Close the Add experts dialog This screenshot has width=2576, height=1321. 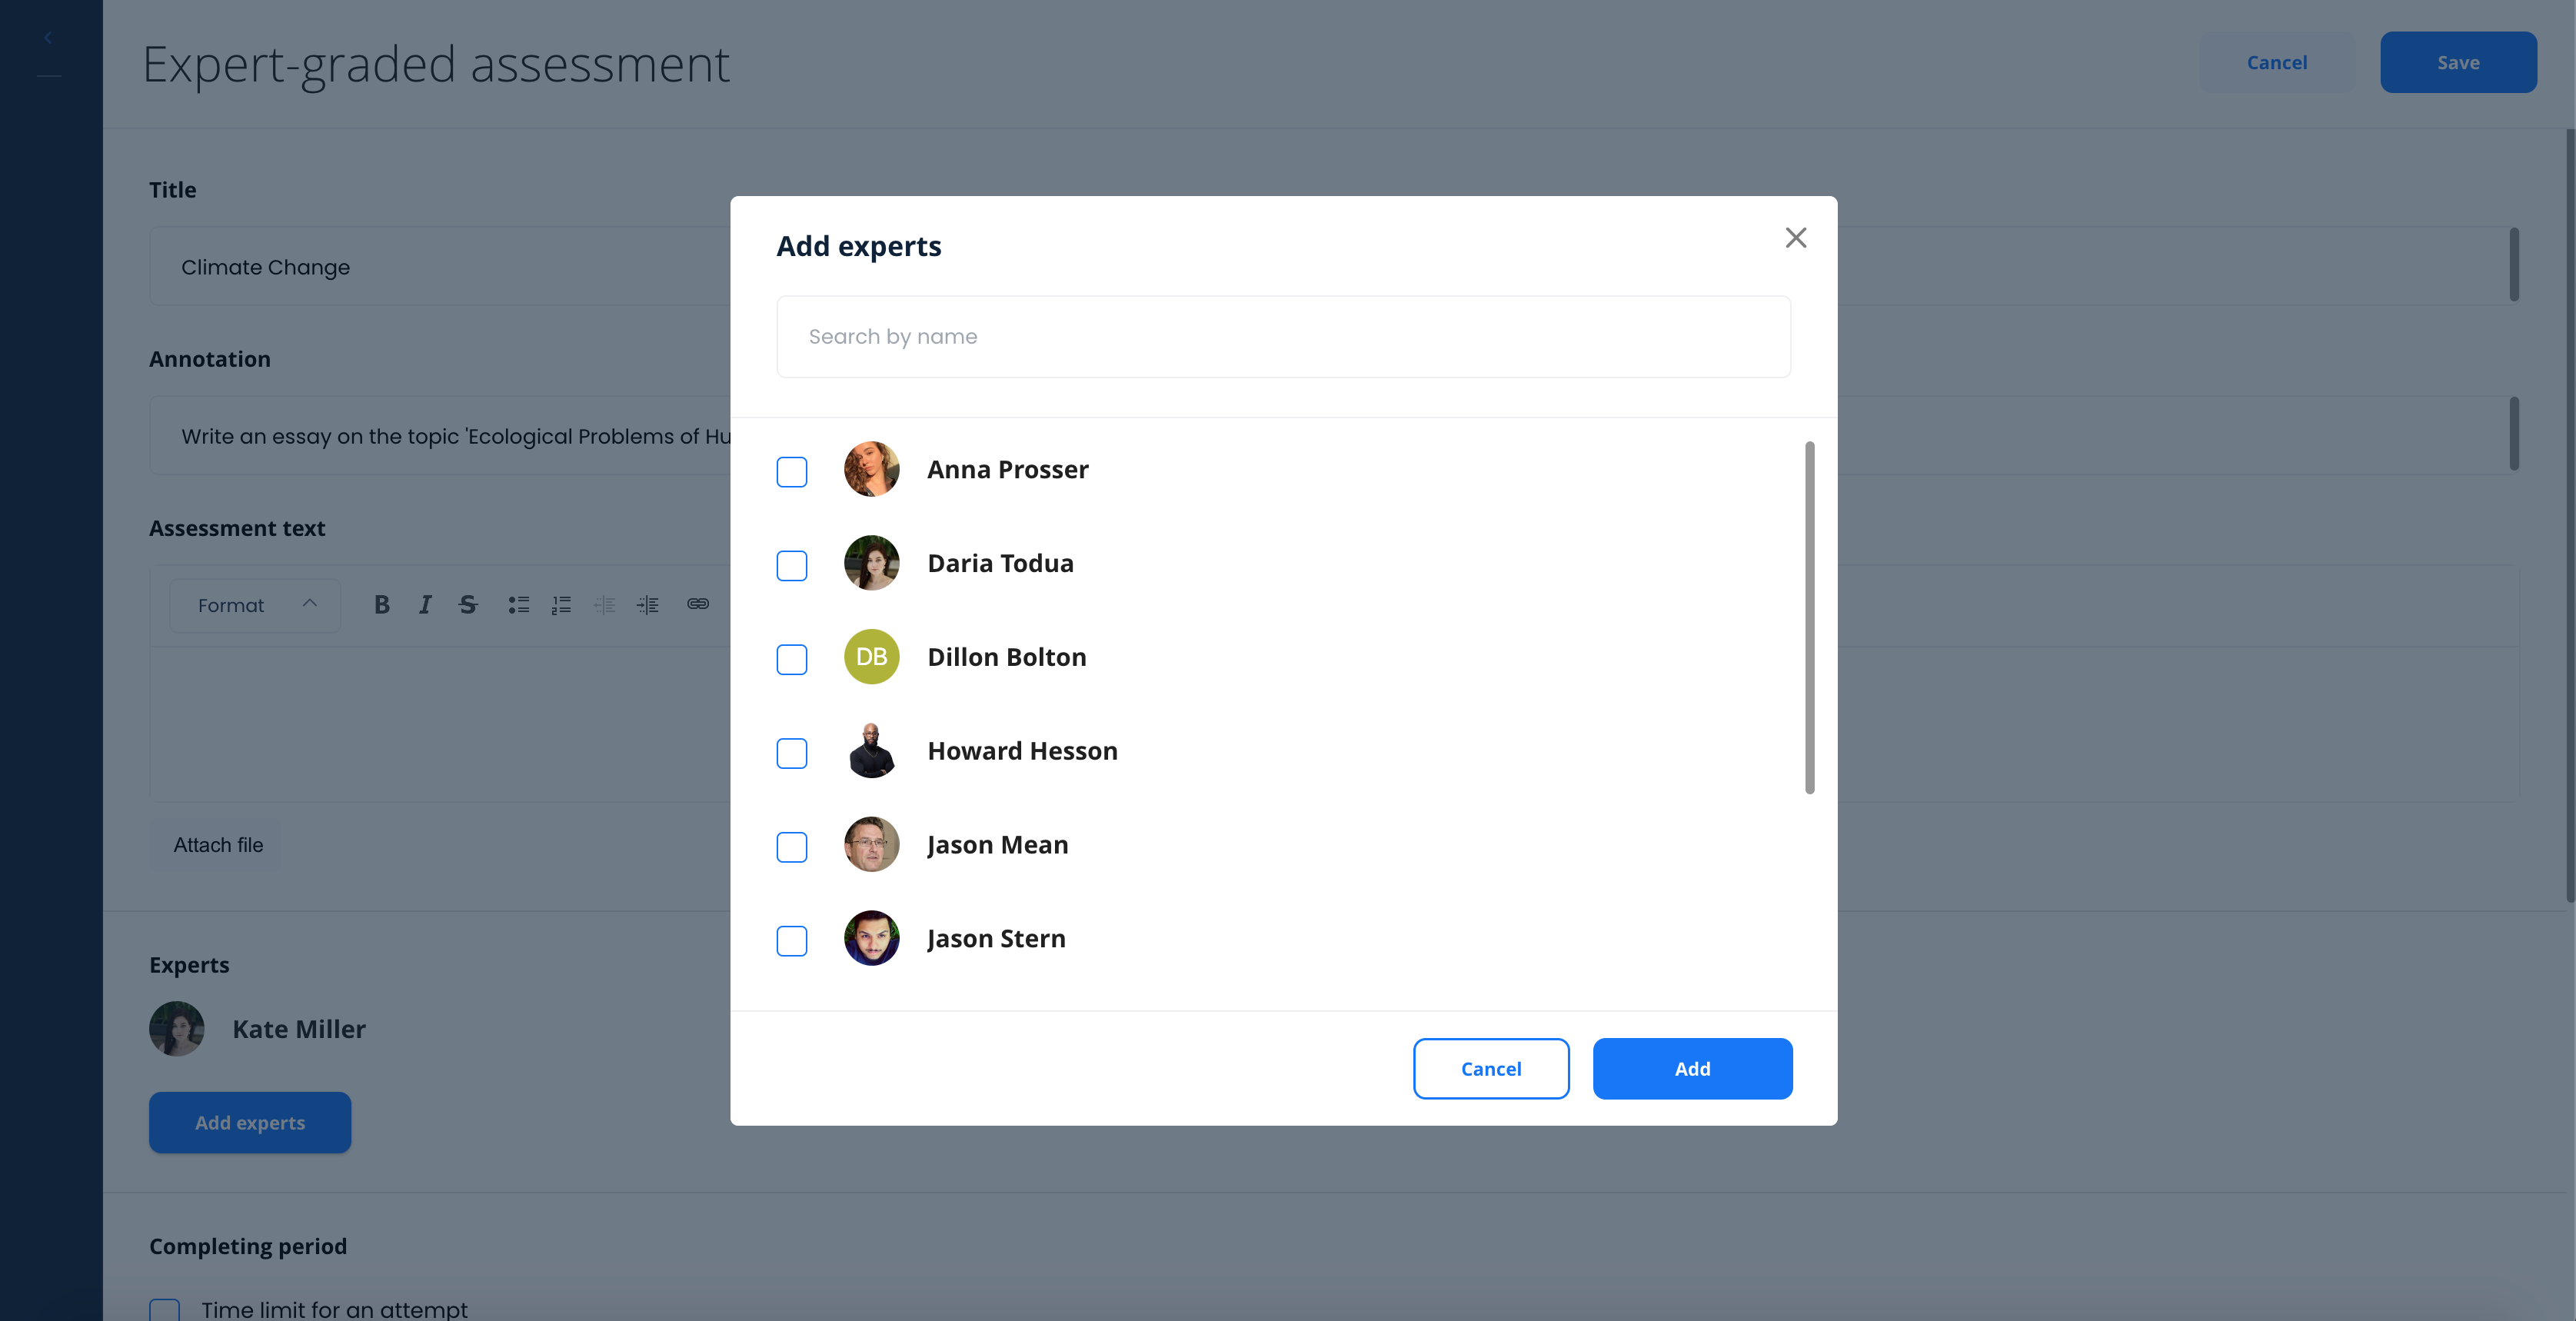tap(1795, 237)
